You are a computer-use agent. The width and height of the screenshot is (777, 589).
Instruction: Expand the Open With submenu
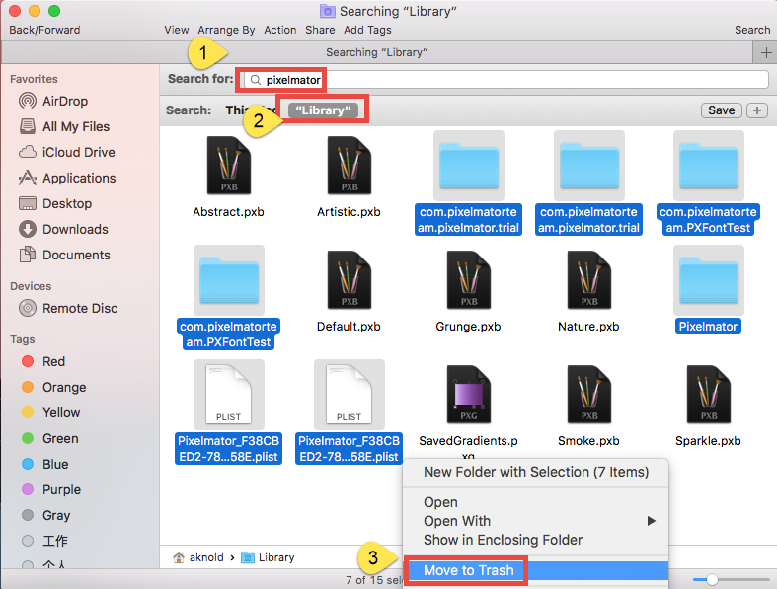point(538,521)
